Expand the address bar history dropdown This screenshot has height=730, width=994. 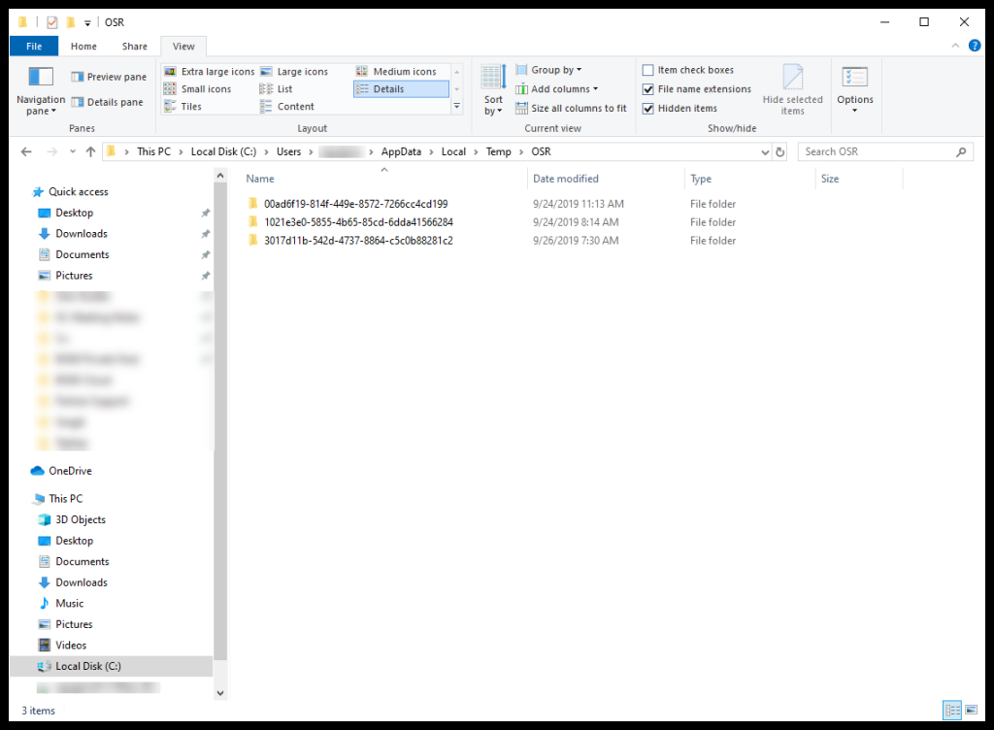765,152
